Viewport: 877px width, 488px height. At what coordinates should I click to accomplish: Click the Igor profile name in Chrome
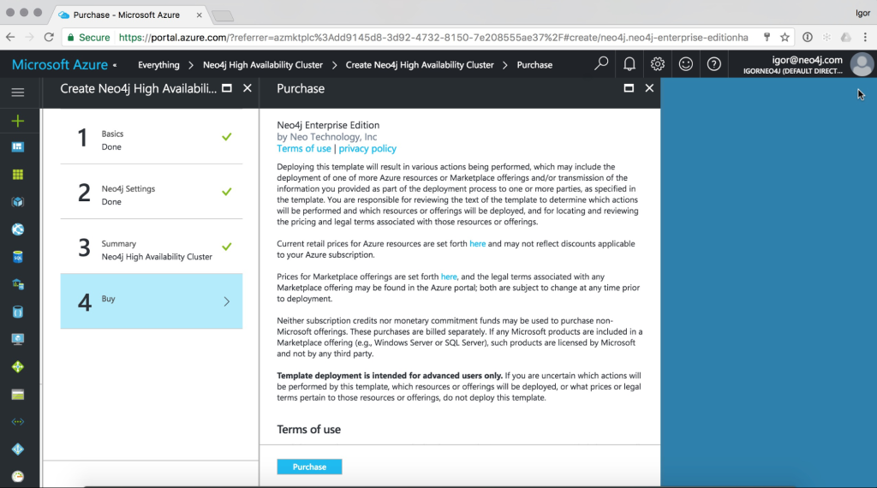click(862, 13)
